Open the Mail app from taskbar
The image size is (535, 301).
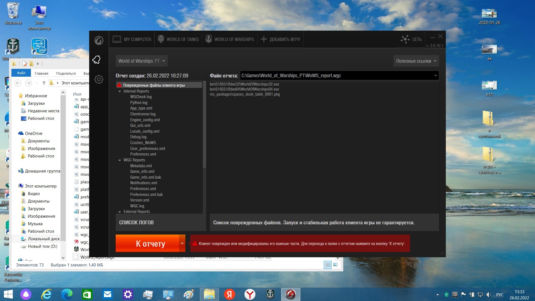click(x=108, y=294)
